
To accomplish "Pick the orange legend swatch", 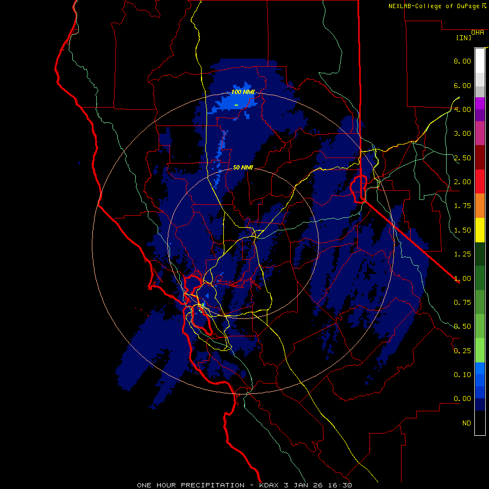I will [x=480, y=206].
